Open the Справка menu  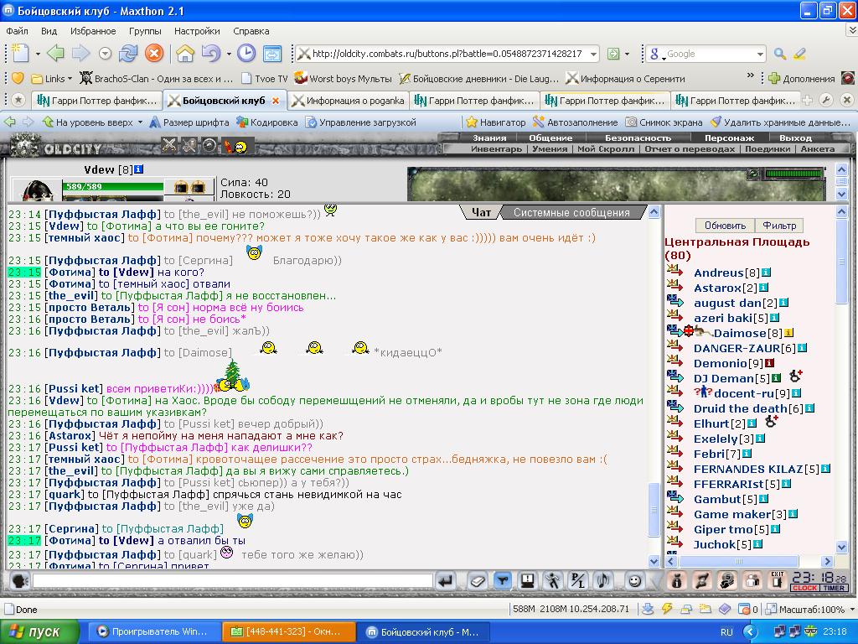251,31
